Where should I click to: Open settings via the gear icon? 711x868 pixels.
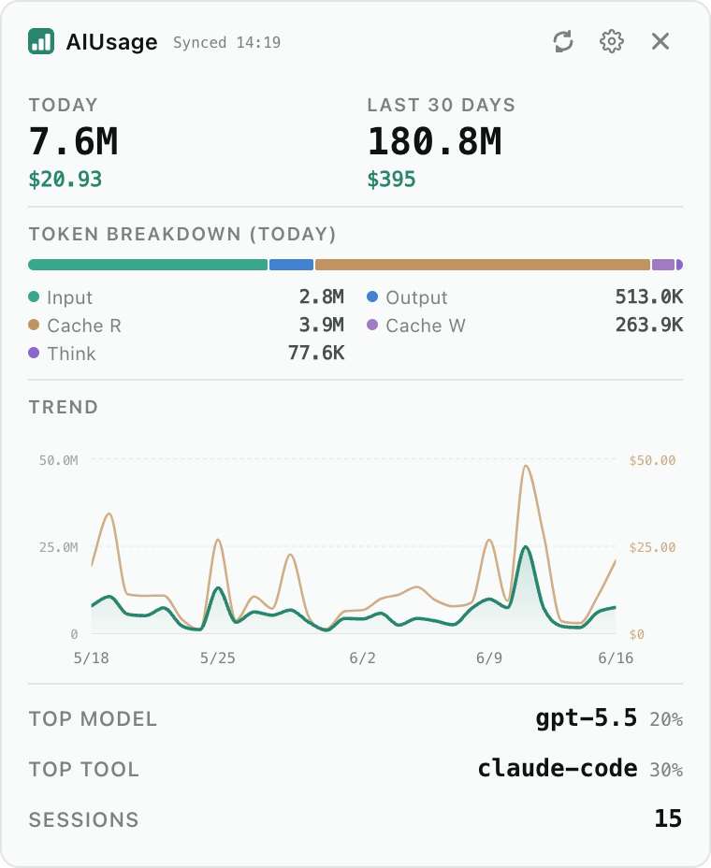tap(612, 41)
